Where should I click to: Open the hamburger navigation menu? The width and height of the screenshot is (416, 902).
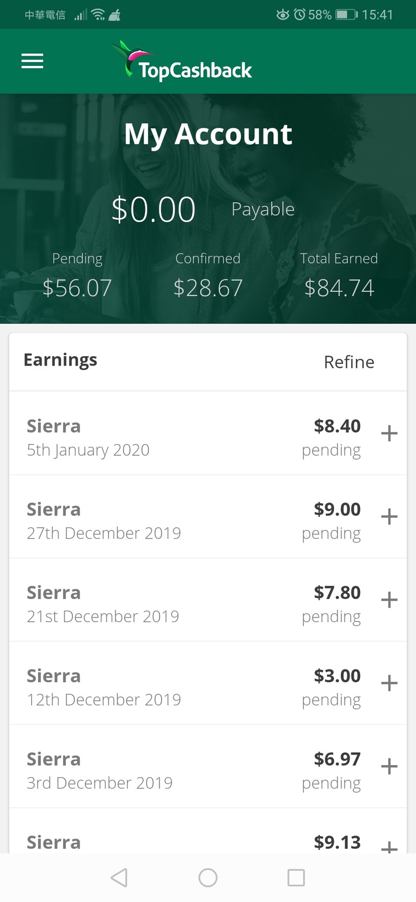pos(32,61)
